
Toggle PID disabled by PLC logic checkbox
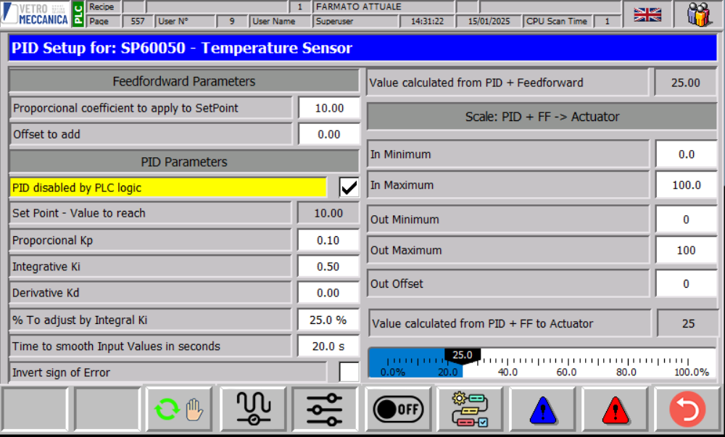coord(349,188)
